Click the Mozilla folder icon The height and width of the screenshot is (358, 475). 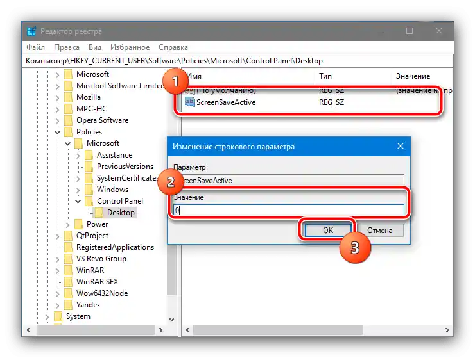coord(69,97)
